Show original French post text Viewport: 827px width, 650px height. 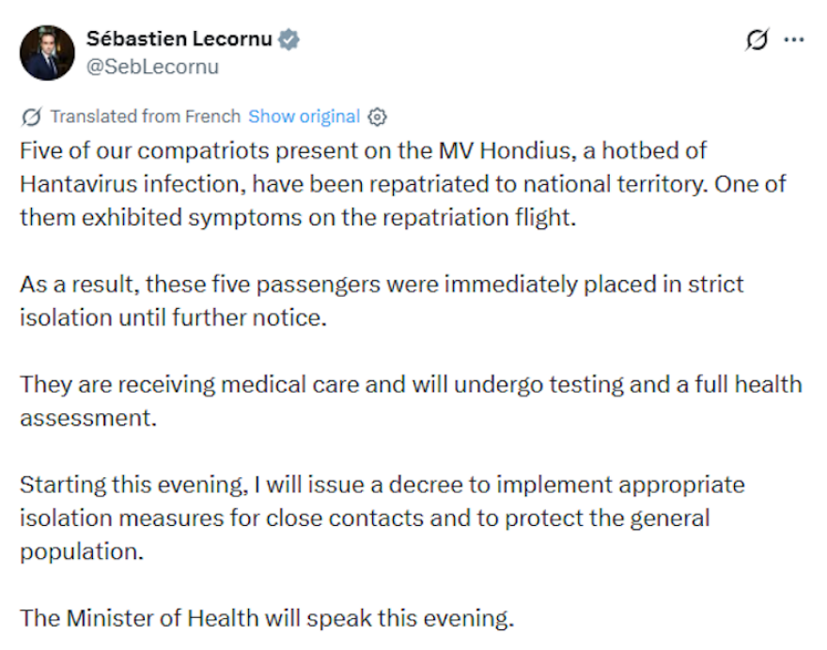304,116
